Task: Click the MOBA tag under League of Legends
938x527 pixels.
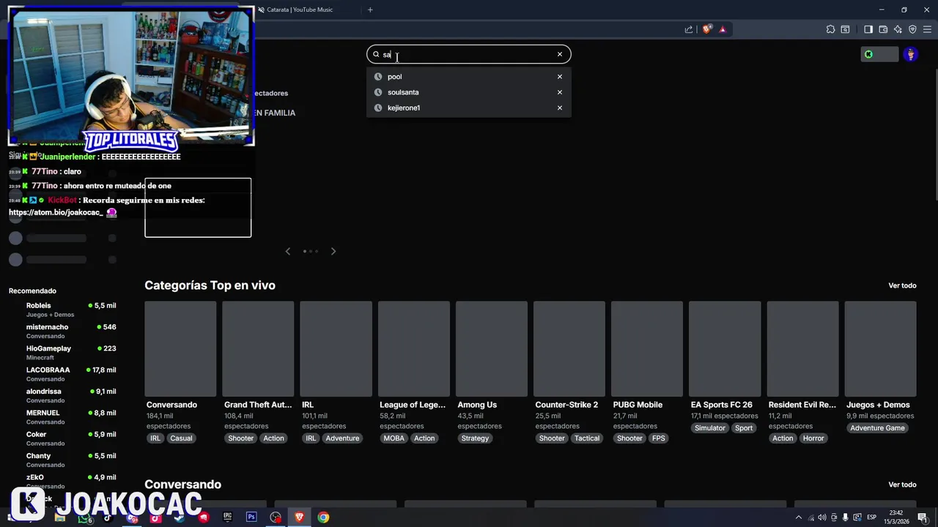Action: 394,438
